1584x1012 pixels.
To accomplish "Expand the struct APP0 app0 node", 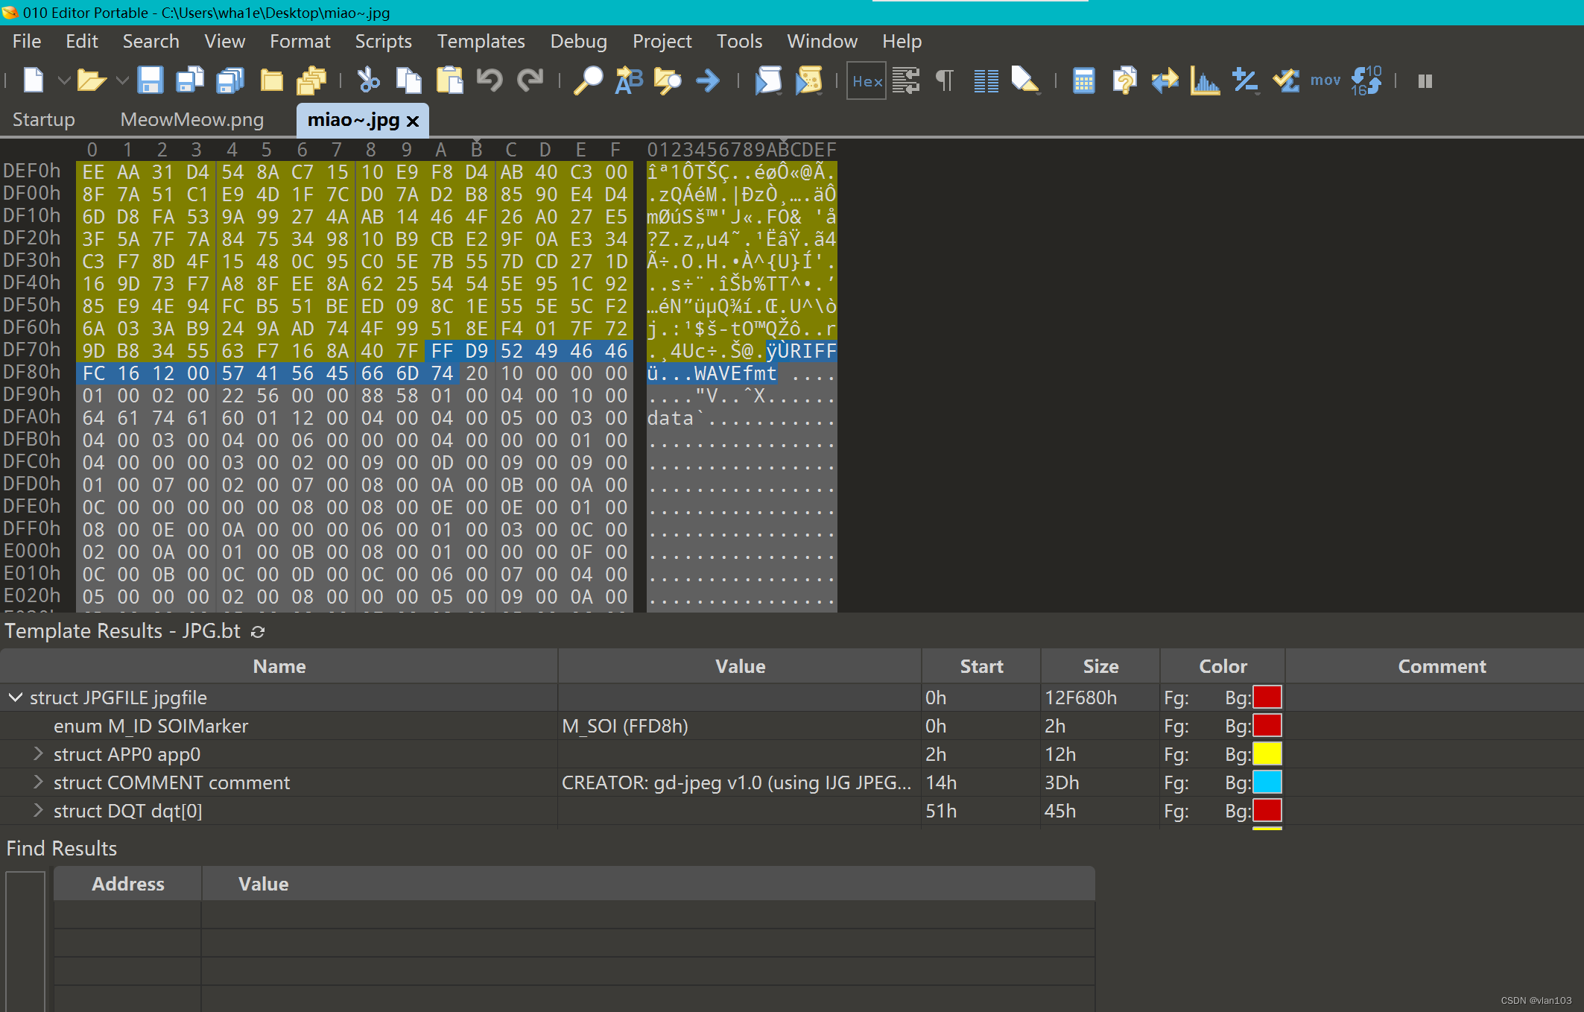I will (x=38, y=754).
